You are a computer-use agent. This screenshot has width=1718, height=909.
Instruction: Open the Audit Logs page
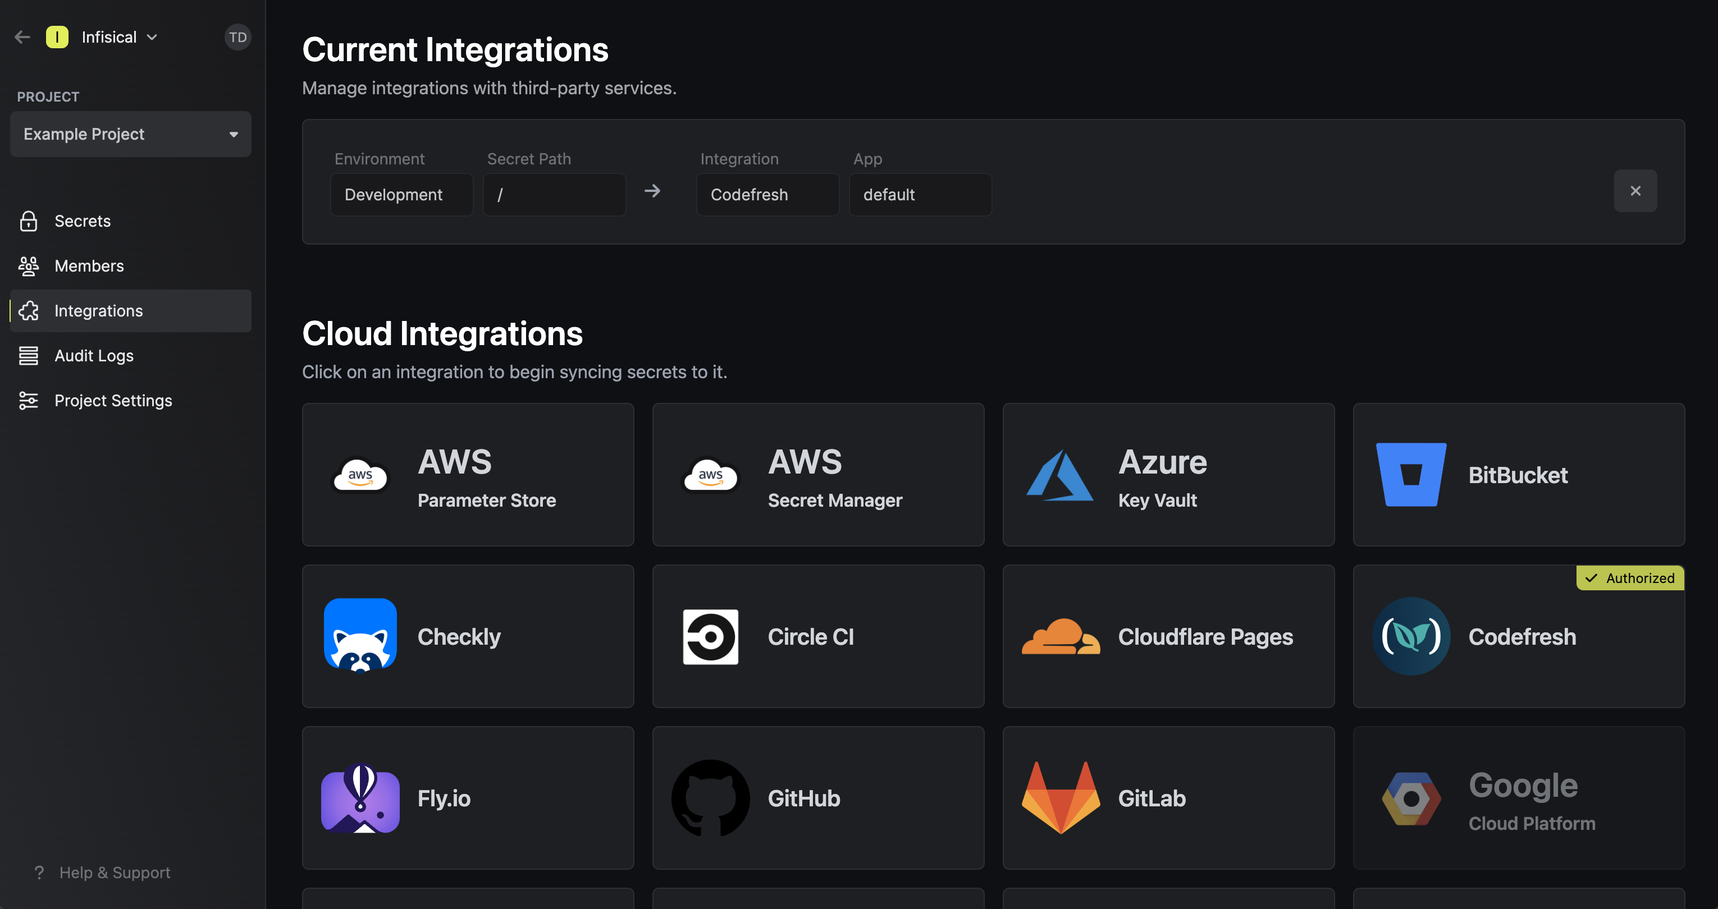(94, 356)
